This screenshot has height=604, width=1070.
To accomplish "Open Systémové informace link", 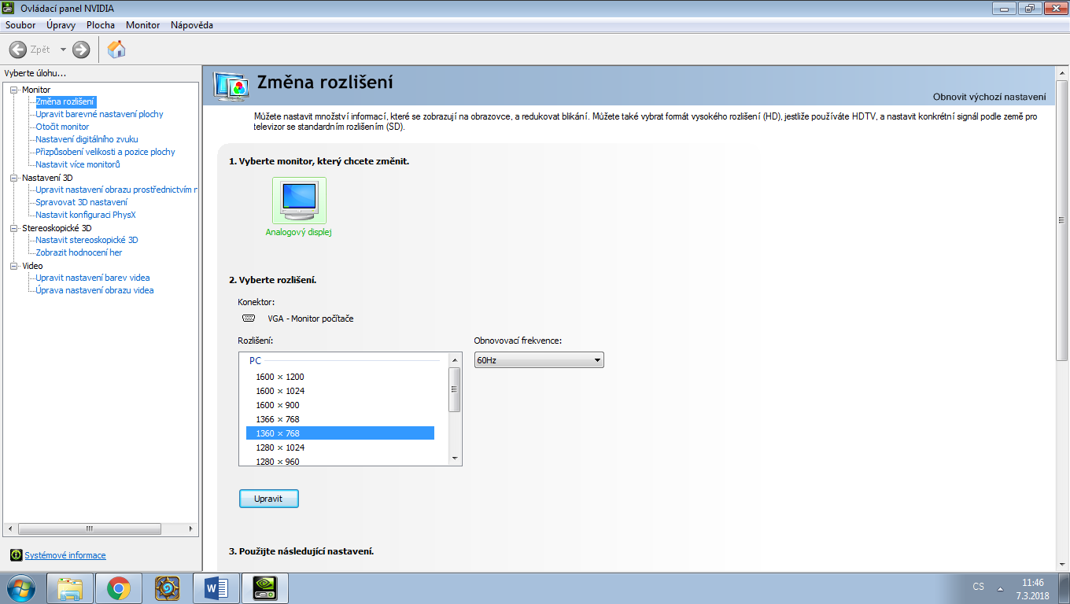I will [65, 555].
